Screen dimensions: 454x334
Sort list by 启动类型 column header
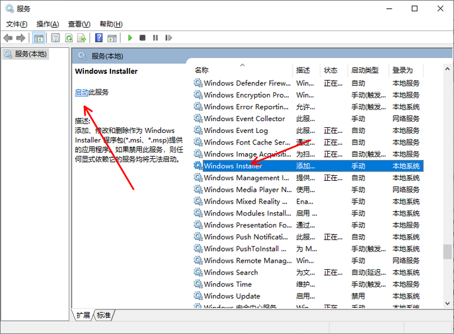[364, 70]
